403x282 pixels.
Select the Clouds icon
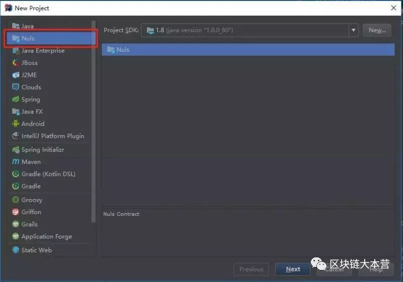pyautogui.click(x=16, y=87)
